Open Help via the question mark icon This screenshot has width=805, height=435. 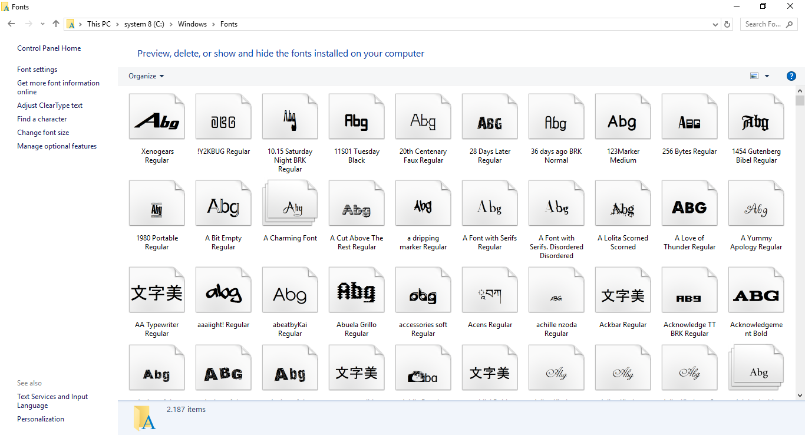coord(791,76)
